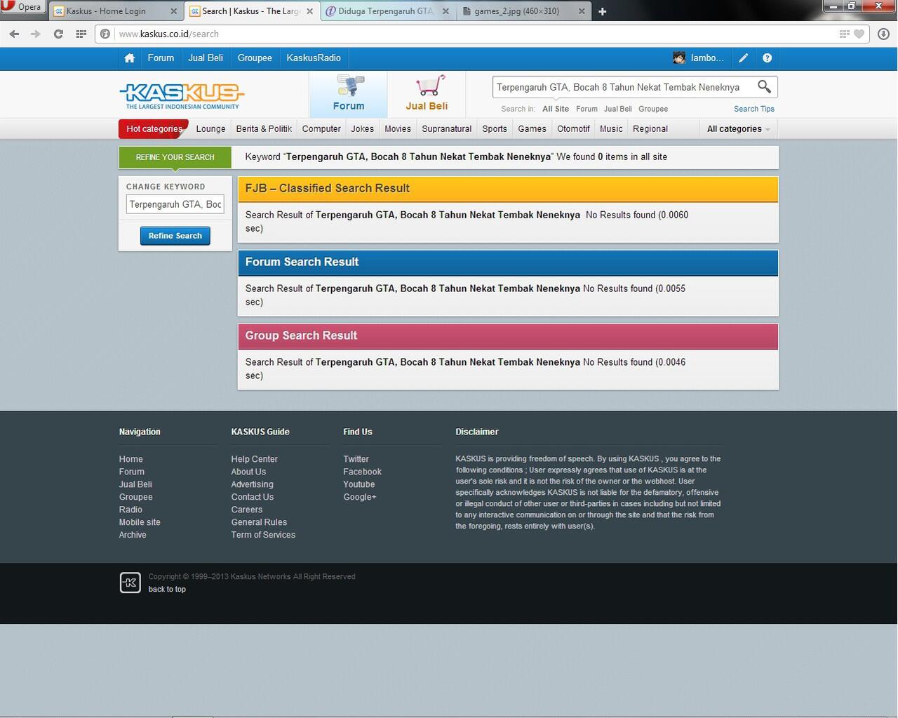Viewport: 898px width, 718px height.
Task: Open the Music category
Action: (611, 129)
